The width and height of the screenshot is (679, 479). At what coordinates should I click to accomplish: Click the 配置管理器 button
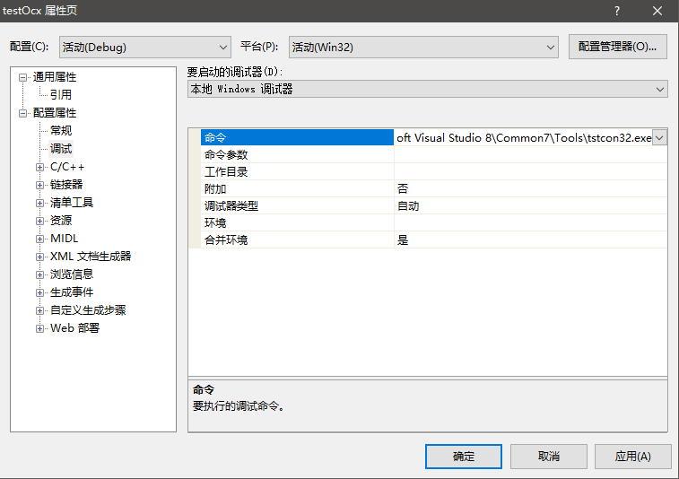pos(617,47)
